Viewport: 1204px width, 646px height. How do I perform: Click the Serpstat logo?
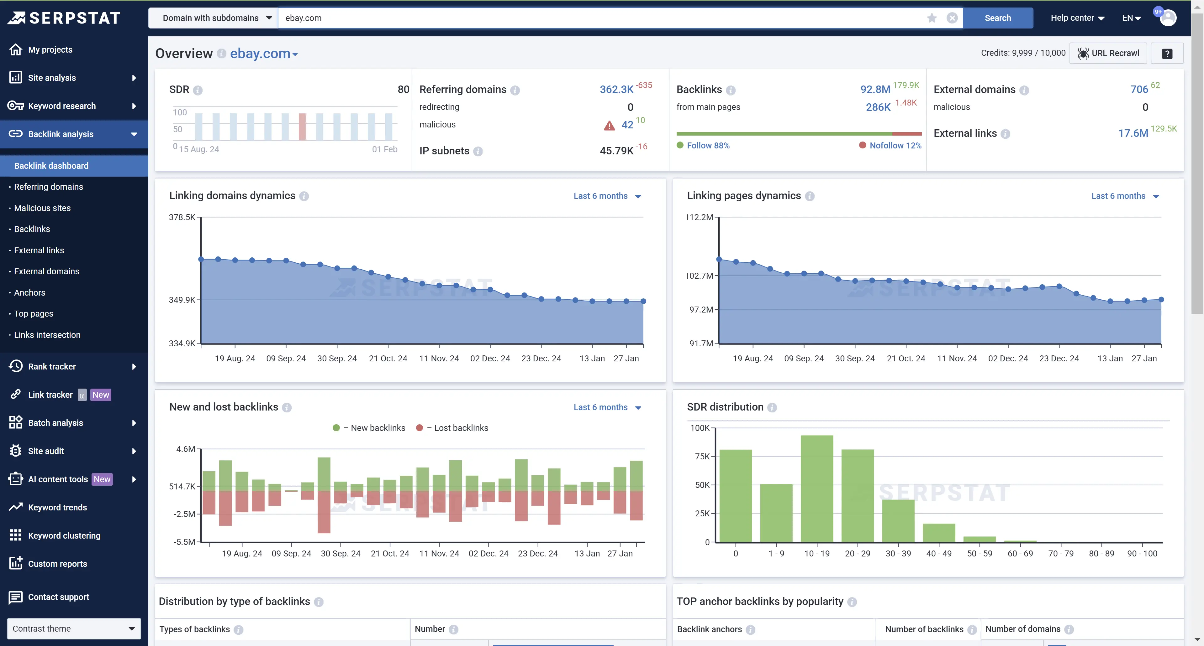64,18
